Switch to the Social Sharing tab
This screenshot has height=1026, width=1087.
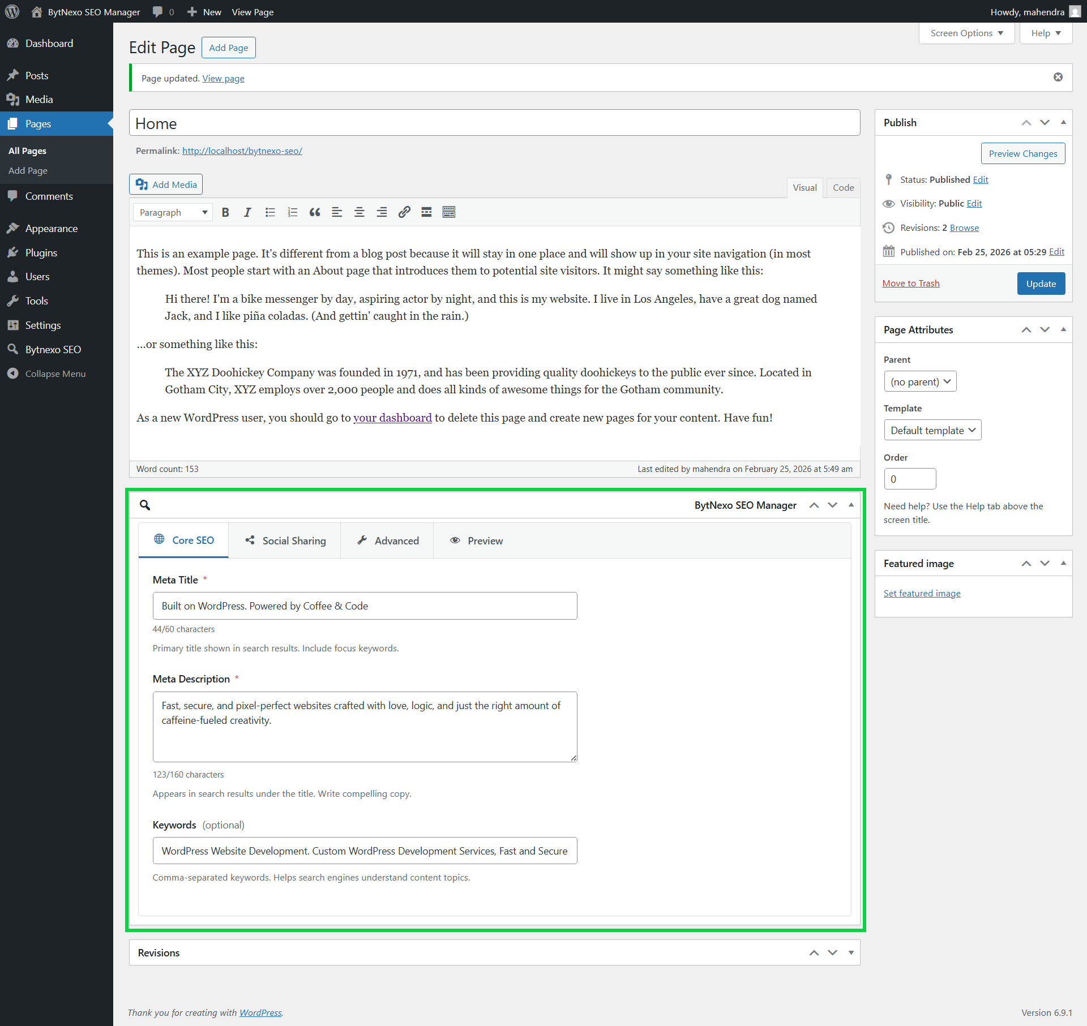click(285, 540)
